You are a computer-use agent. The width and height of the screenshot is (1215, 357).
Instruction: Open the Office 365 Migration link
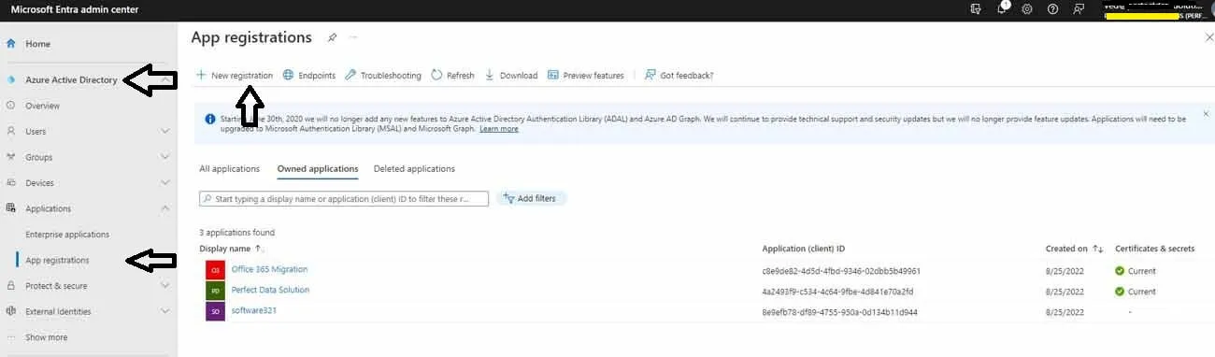tap(269, 269)
